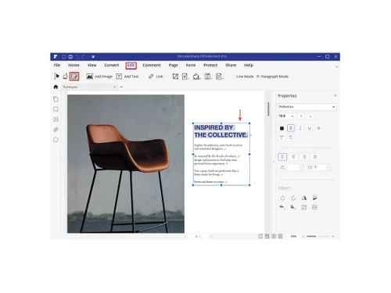
Task: Select the Crop page tool
Action: pos(175,77)
